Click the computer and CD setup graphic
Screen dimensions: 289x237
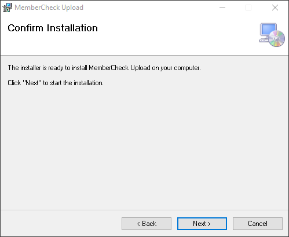(x=272, y=35)
